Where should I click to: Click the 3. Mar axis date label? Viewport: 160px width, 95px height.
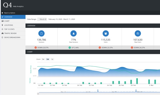coord(151,85)
